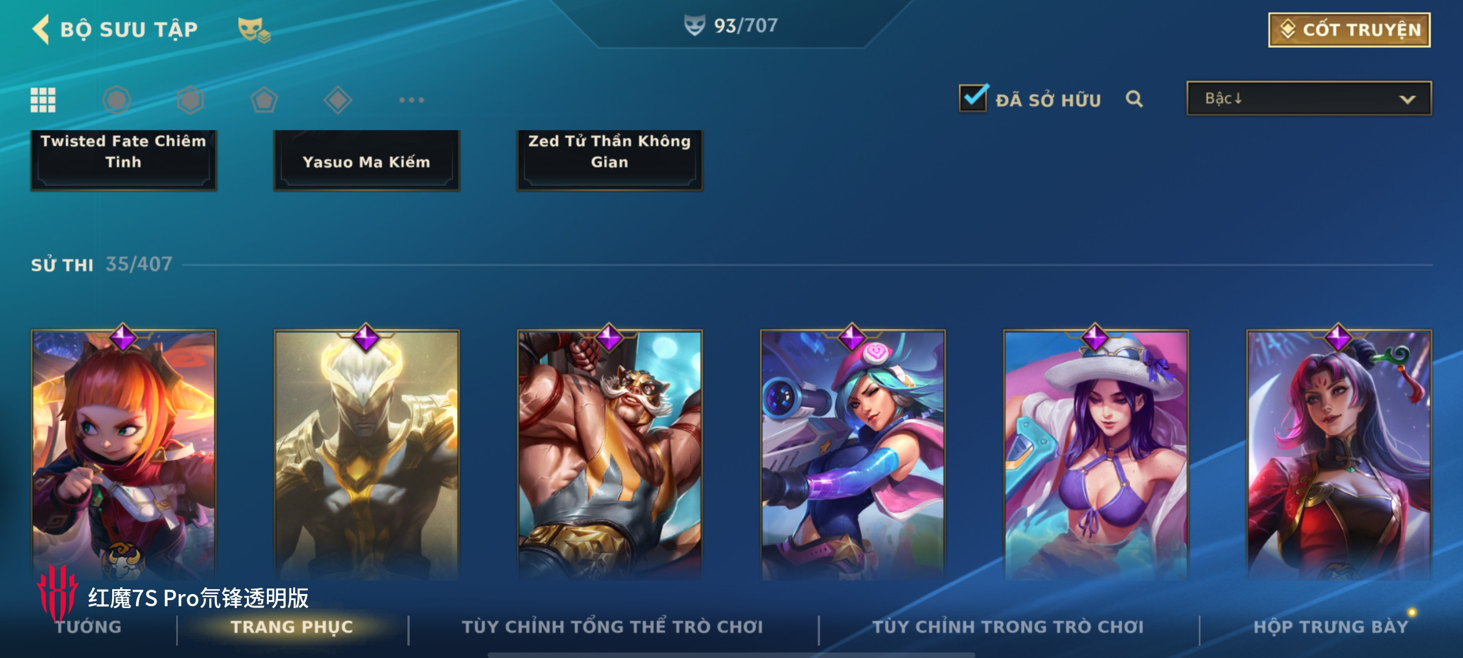
Task: Select the diamond rarity filter icon
Action: point(338,100)
